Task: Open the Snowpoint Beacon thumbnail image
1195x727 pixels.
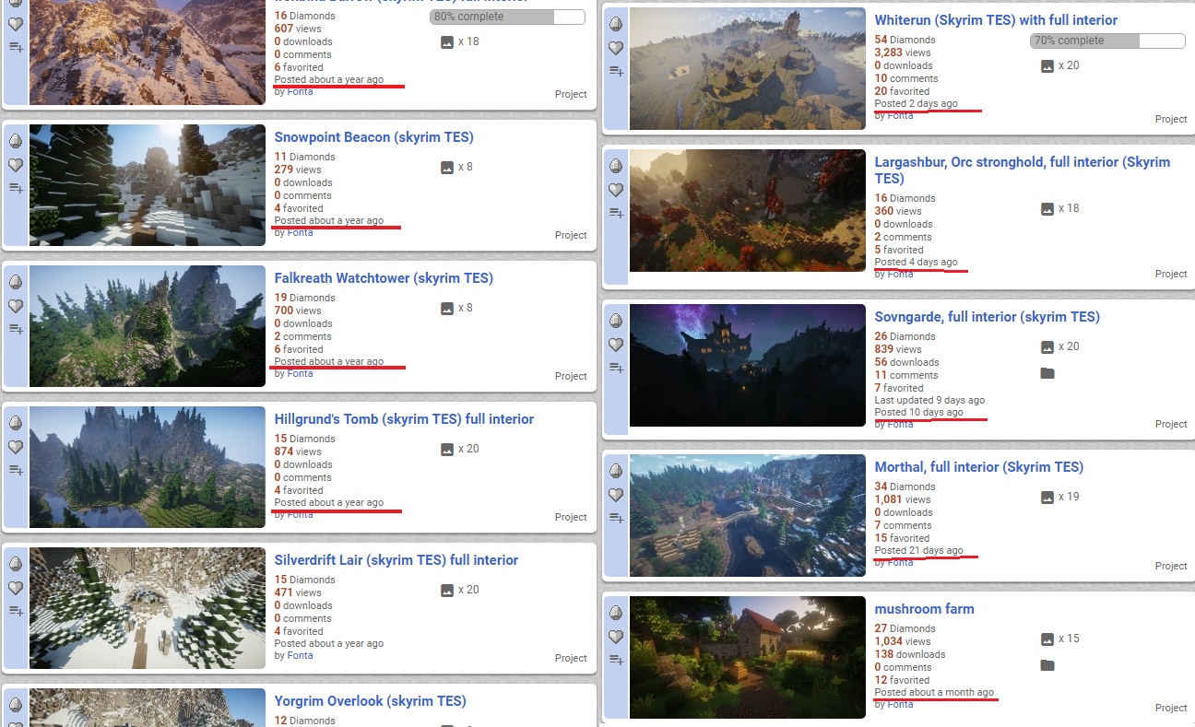Action: (148, 185)
